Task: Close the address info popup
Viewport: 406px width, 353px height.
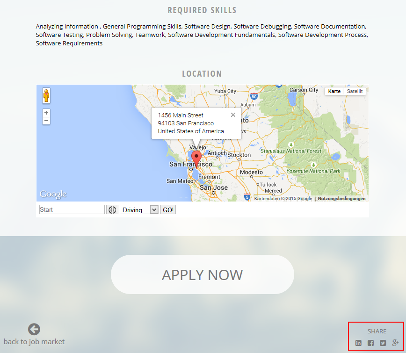Action: tap(233, 115)
